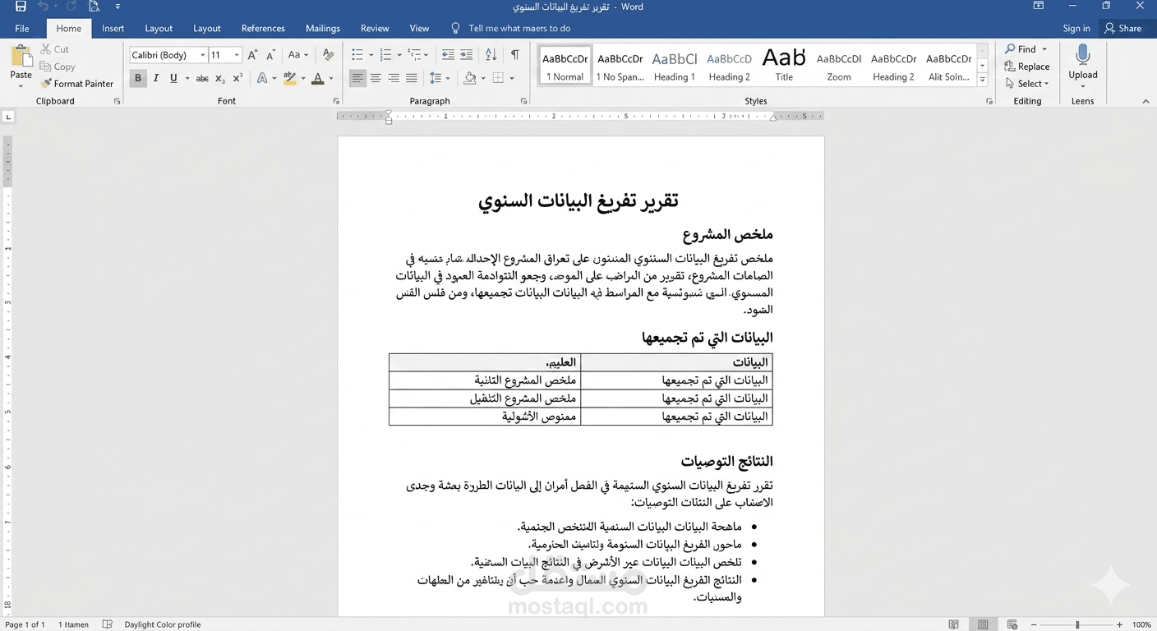Open font color dropdown arrow

click(x=331, y=79)
